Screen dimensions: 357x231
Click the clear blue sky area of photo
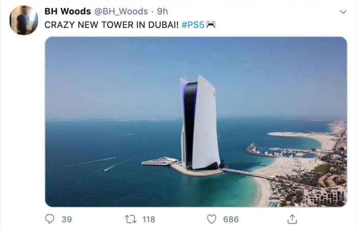tap(114, 75)
